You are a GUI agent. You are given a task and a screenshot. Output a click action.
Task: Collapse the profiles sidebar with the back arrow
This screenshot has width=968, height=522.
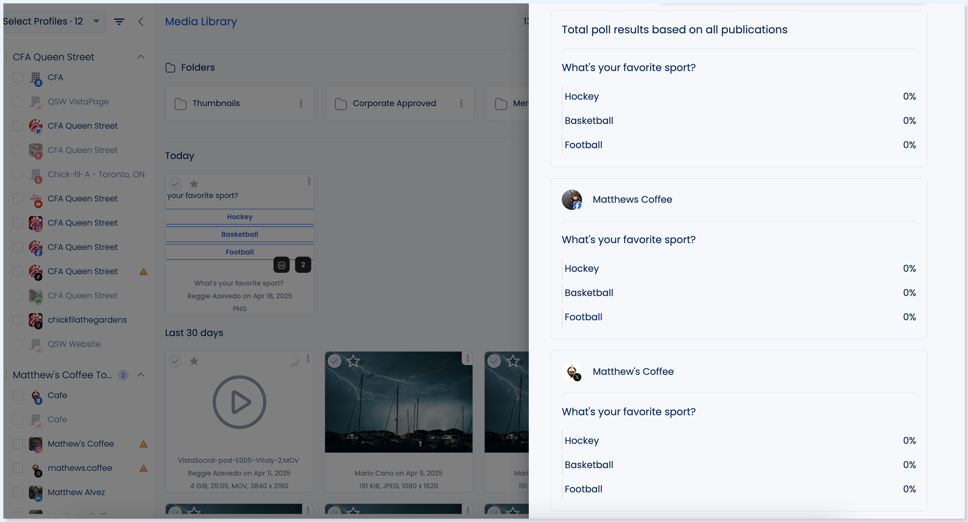click(141, 22)
